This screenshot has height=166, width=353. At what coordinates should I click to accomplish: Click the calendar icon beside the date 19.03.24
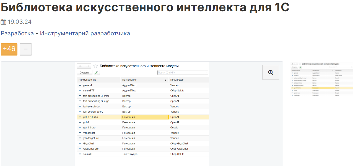[x=4, y=22]
